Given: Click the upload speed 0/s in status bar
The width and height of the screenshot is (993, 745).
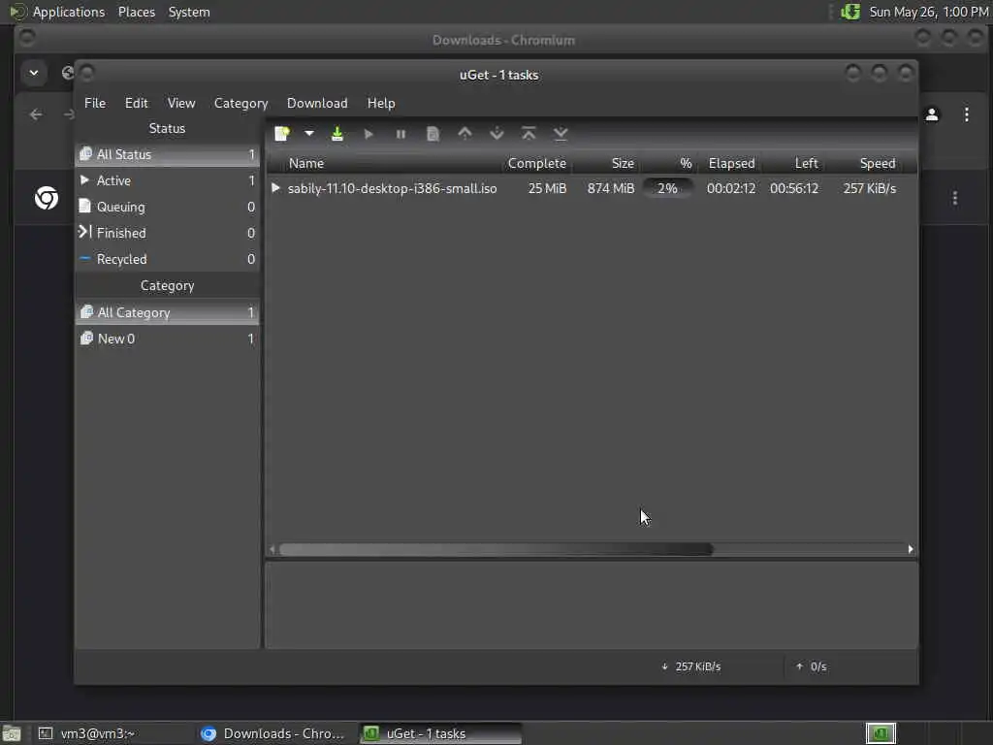Looking at the screenshot, I should coord(812,666).
